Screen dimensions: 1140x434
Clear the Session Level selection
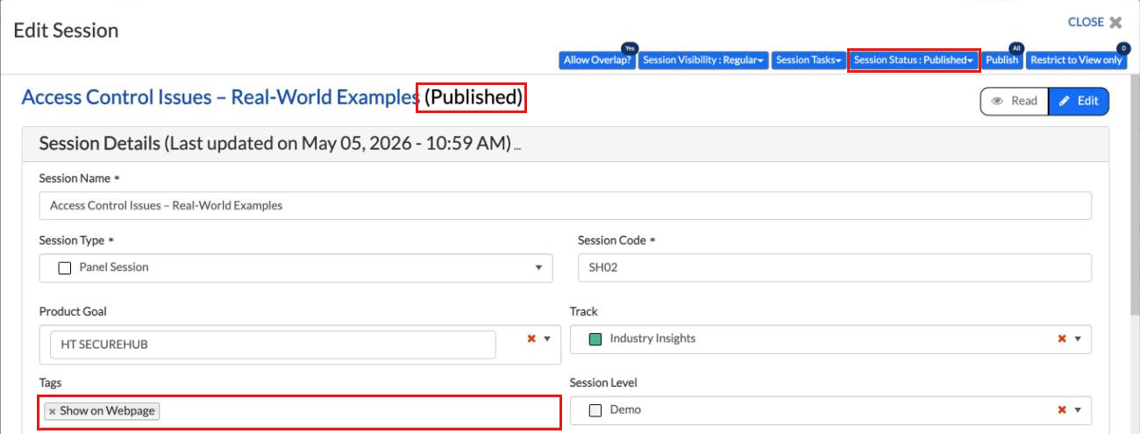pyautogui.click(x=1062, y=409)
